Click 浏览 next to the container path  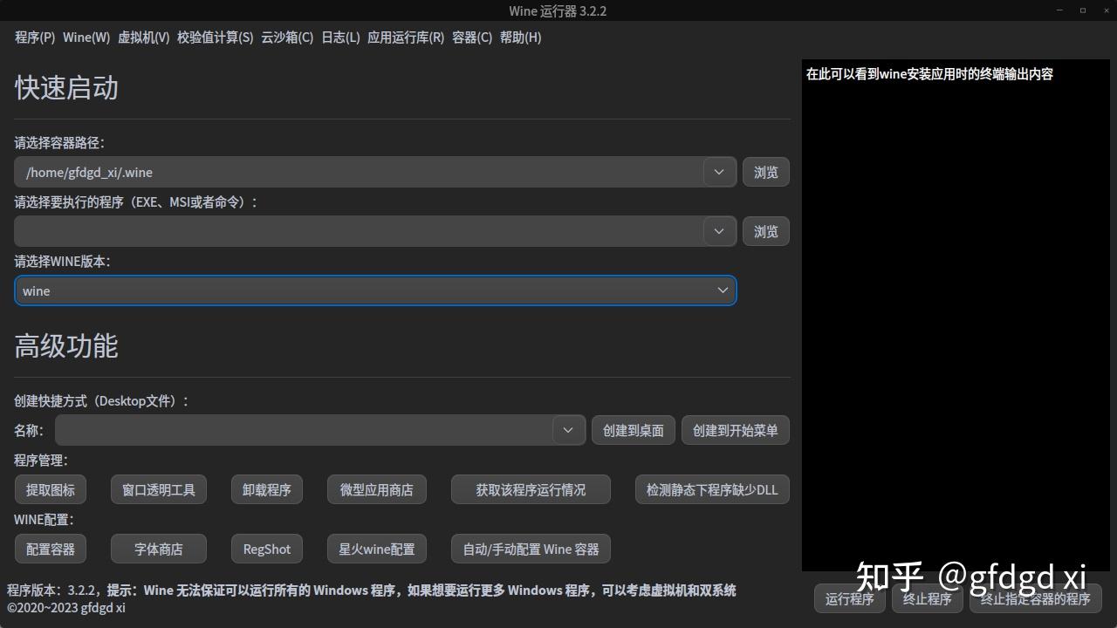(x=765, y=172)
